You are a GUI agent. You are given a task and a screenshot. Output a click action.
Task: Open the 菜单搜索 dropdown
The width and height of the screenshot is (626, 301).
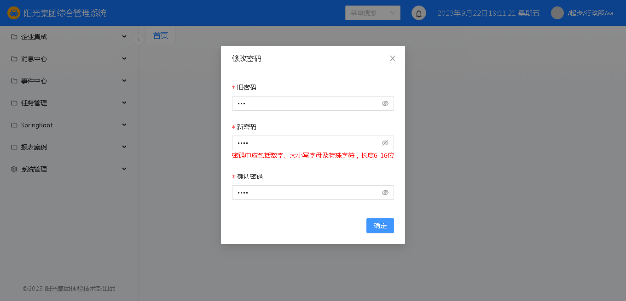[x=372, y=13]
